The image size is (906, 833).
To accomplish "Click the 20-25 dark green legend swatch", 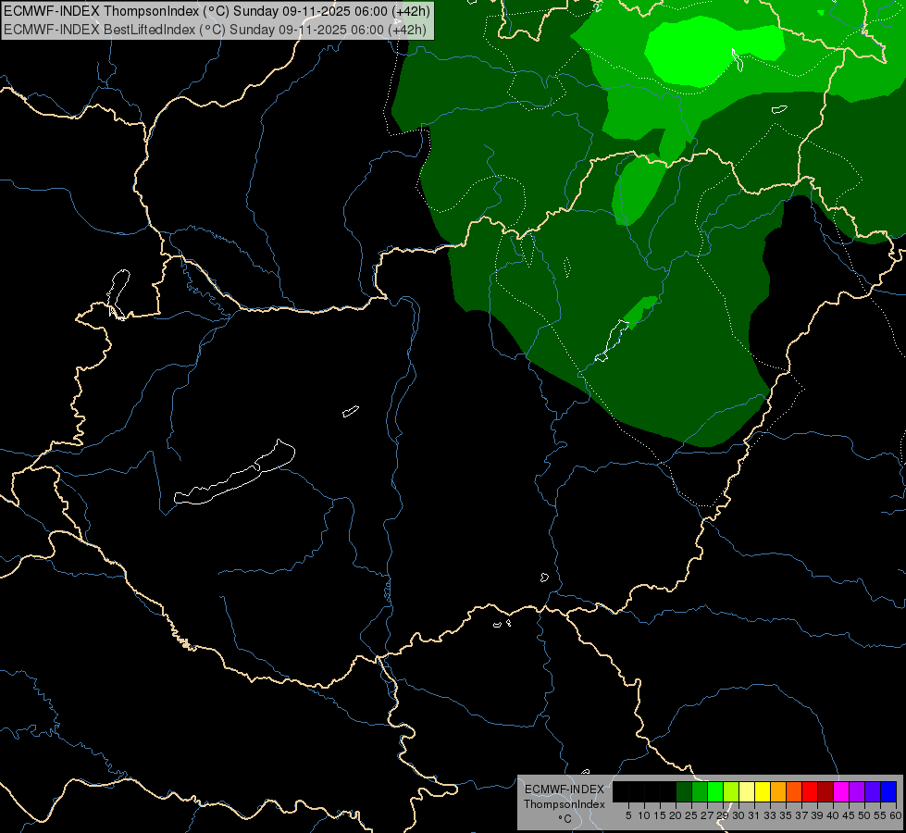I will click(x=684, y=791).
